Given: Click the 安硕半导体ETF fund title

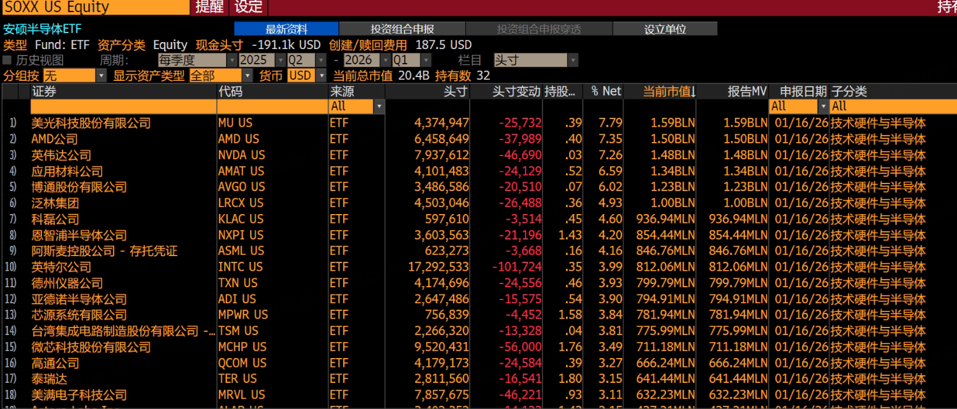Looking at the screenshot, I should pos(43,29).
